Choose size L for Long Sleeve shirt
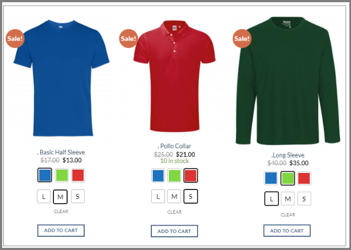351x250 pixels. click(x=272, y=199)
